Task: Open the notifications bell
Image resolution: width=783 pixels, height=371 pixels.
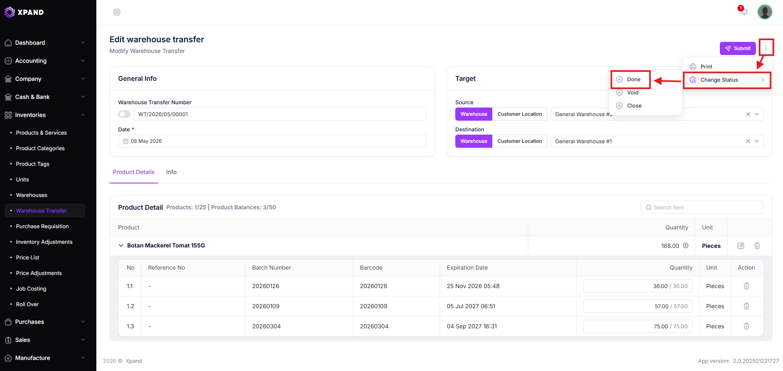Action: [x=744, y=12]
